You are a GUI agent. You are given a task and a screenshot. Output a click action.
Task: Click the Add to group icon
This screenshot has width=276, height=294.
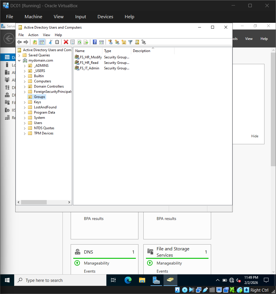point(144,42)
